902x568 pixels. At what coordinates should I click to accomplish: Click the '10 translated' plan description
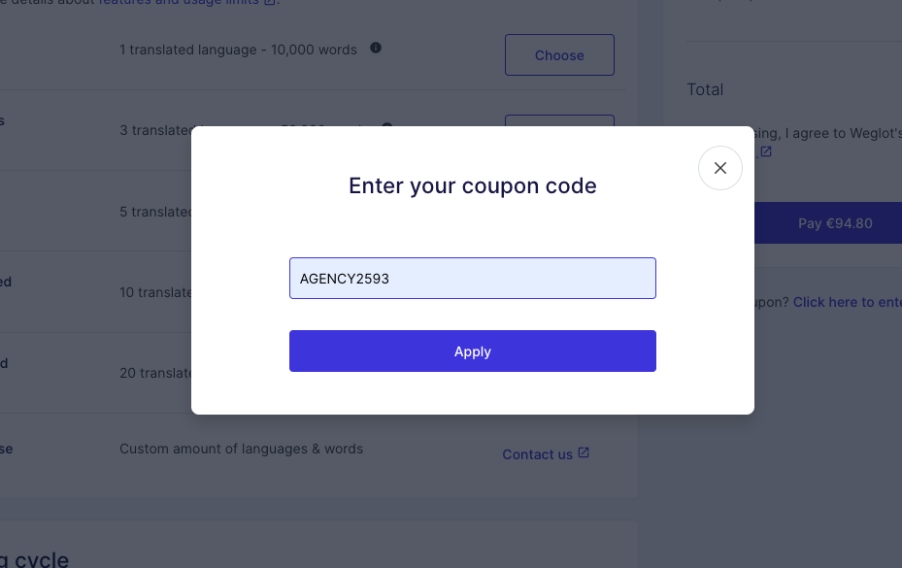[155, 292]
